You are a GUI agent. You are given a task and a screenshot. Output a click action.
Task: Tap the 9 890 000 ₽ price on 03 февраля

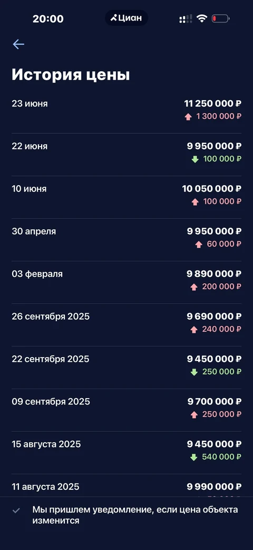[214, 274]
